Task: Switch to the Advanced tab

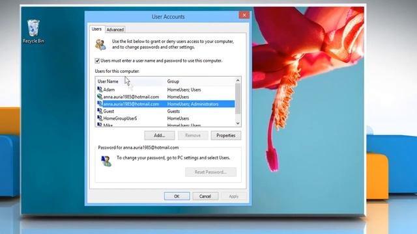Action: pyautogui.click(x=115, y=29)
